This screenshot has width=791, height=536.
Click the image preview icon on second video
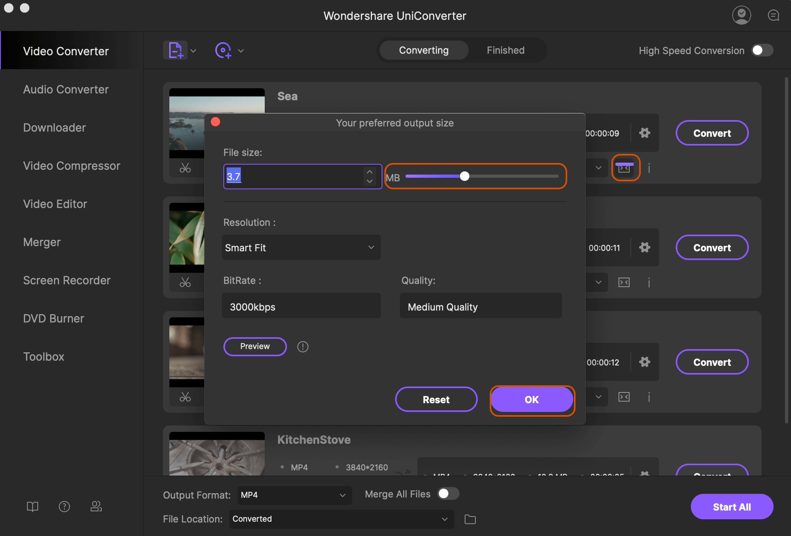coord(624,282)
